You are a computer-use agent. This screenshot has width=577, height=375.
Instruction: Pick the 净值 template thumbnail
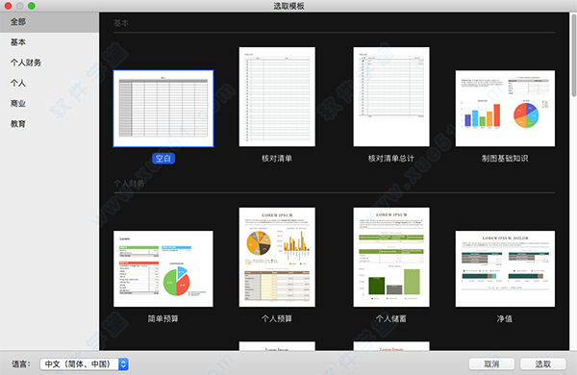505,268
